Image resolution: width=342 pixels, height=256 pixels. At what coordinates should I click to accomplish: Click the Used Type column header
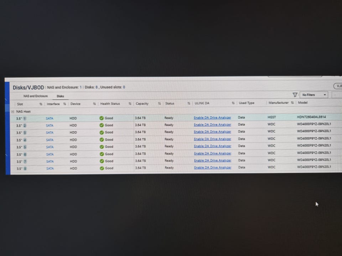pos(247,103)
